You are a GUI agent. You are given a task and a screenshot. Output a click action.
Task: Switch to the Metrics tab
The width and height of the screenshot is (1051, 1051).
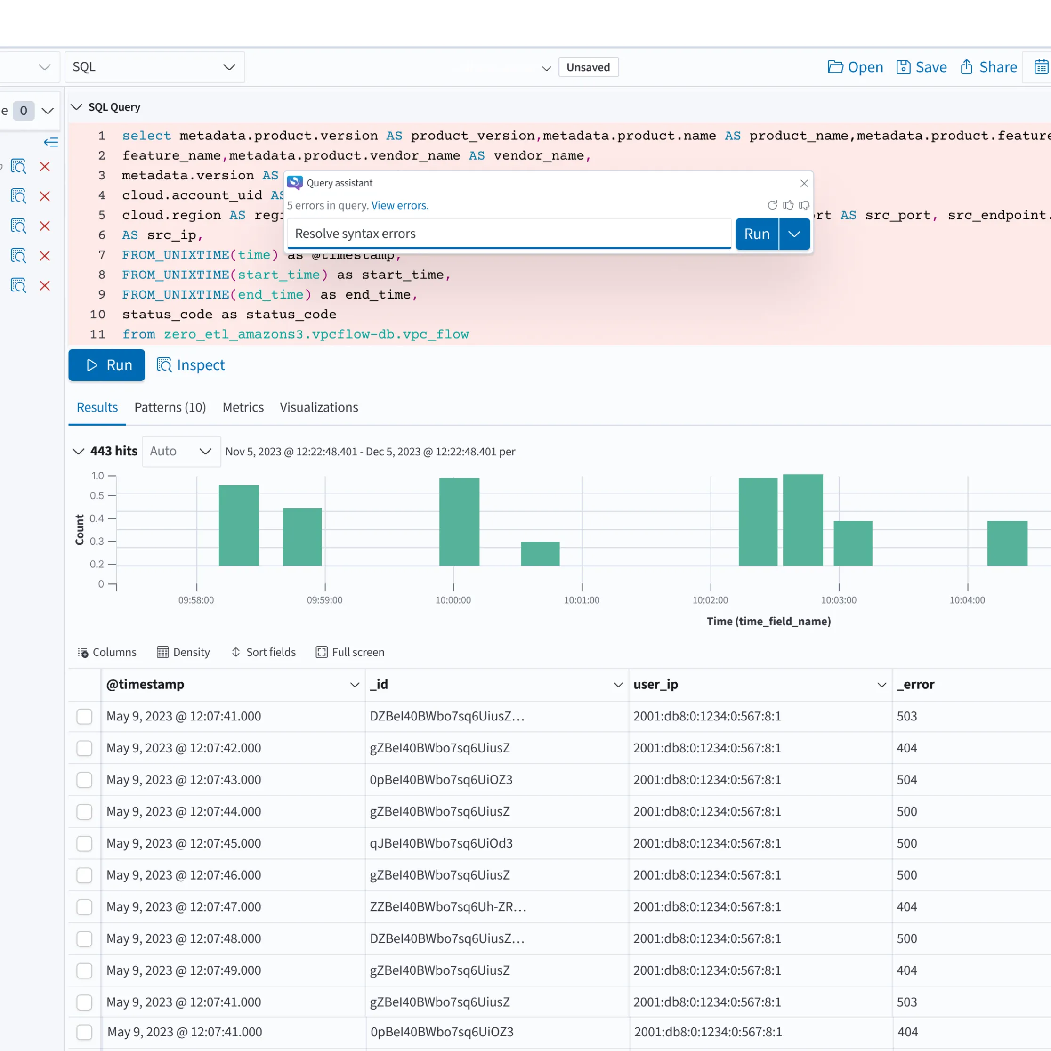(243, 407)
